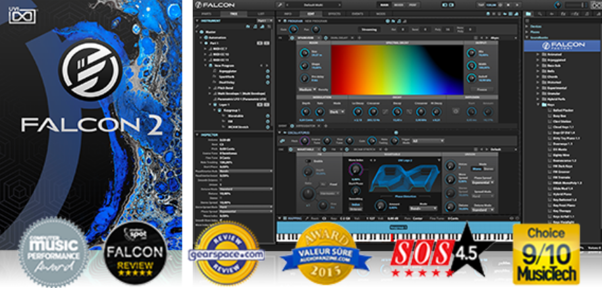Select previous preset with the left arrow
The height and width of the screenshot is (288, 602).
pyautogui.click(x=288, y=5)
